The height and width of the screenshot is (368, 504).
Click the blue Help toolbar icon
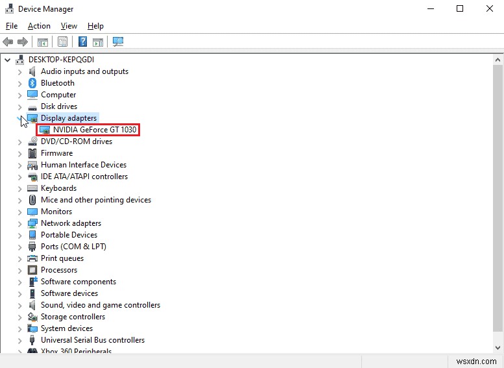[x=82, y=42]
